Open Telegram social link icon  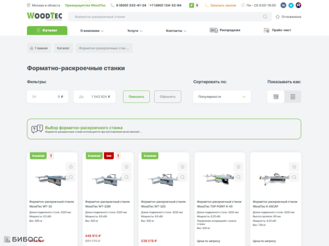[x=291, y=5]
